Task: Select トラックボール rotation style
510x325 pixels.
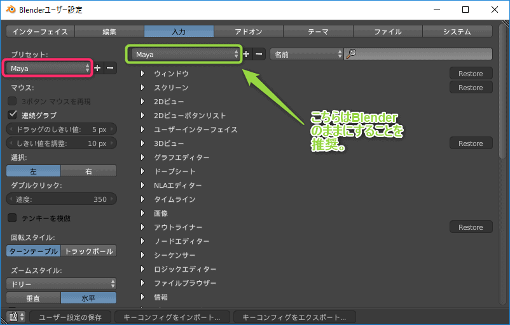Action: click(x=89, y=251)
